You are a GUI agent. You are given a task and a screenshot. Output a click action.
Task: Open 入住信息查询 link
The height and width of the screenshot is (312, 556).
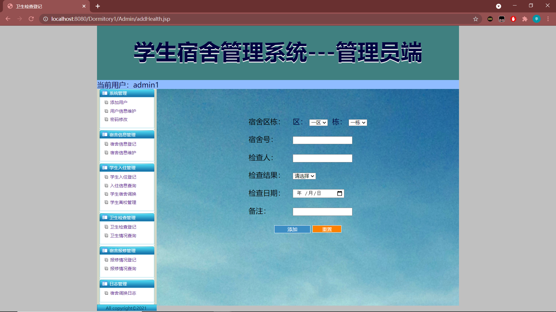click(x=123, y=185)
